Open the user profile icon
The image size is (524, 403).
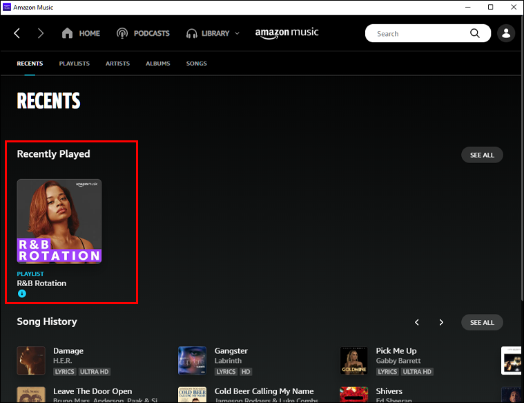(x=506, y=33)
